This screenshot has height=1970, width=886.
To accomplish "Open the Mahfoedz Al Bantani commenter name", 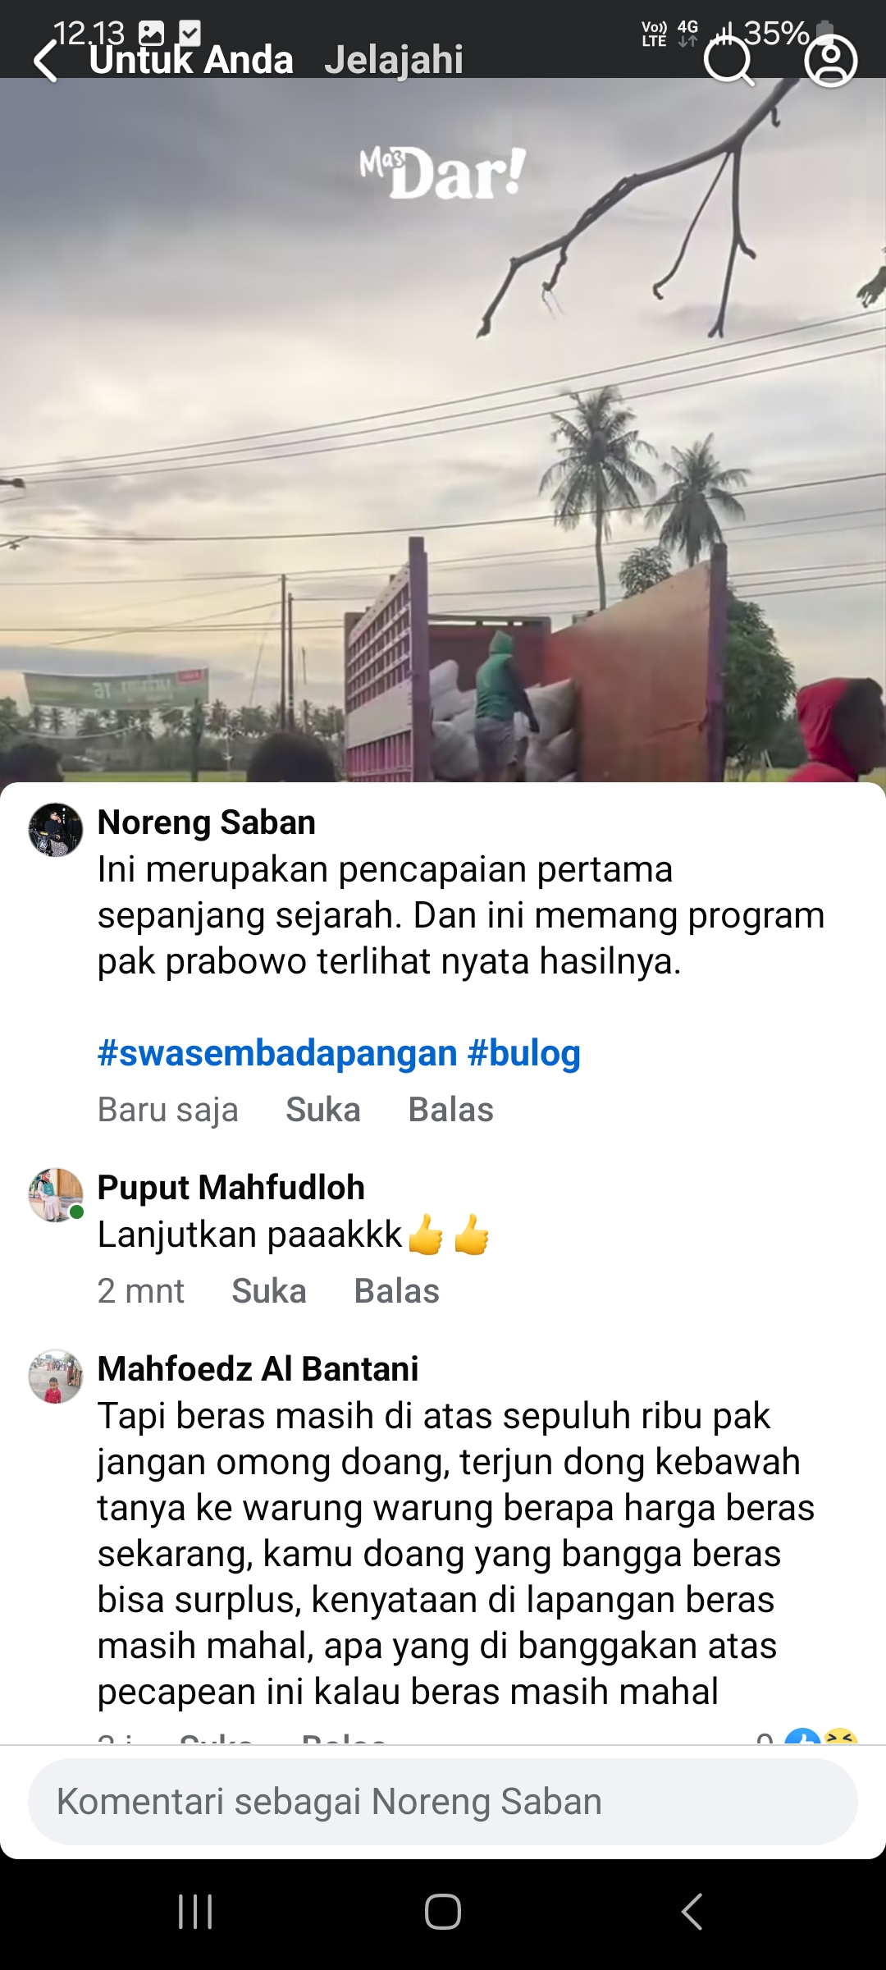I will coord(258,1369).
